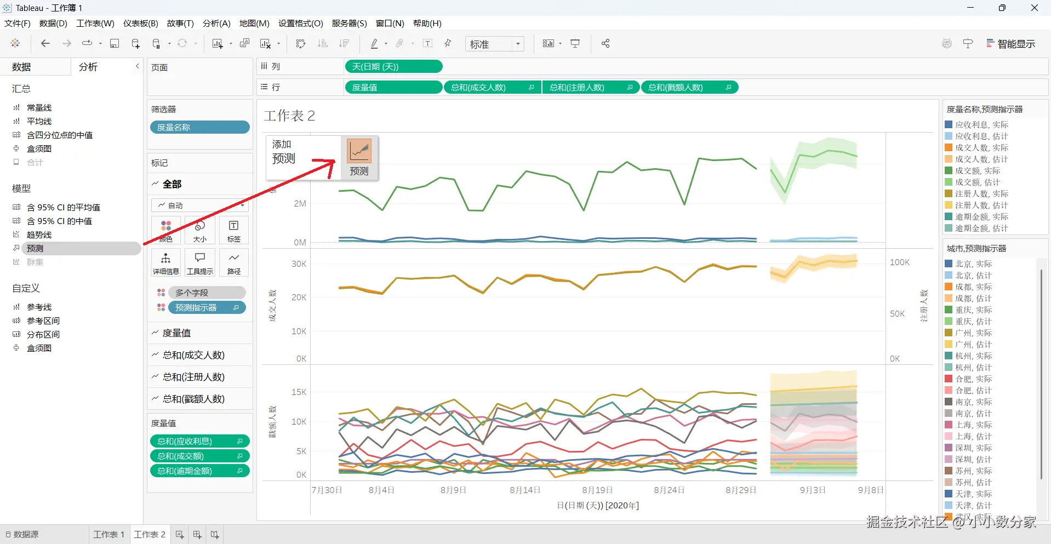The image size is (1051, 544).
Task: Open the 大小 size mark property
Action: 200,230
